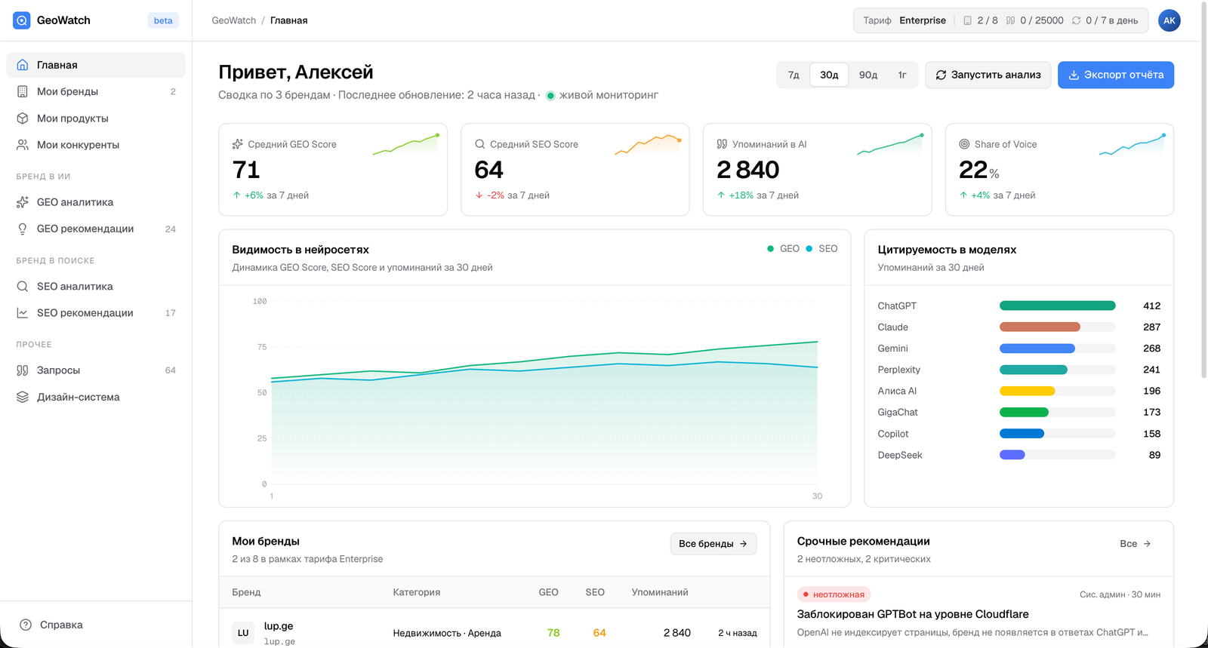The width and height of the screenshot is (1208, 648).
Task: Click the people icon beside Мои конкуренты
Action: coord(23,145)
